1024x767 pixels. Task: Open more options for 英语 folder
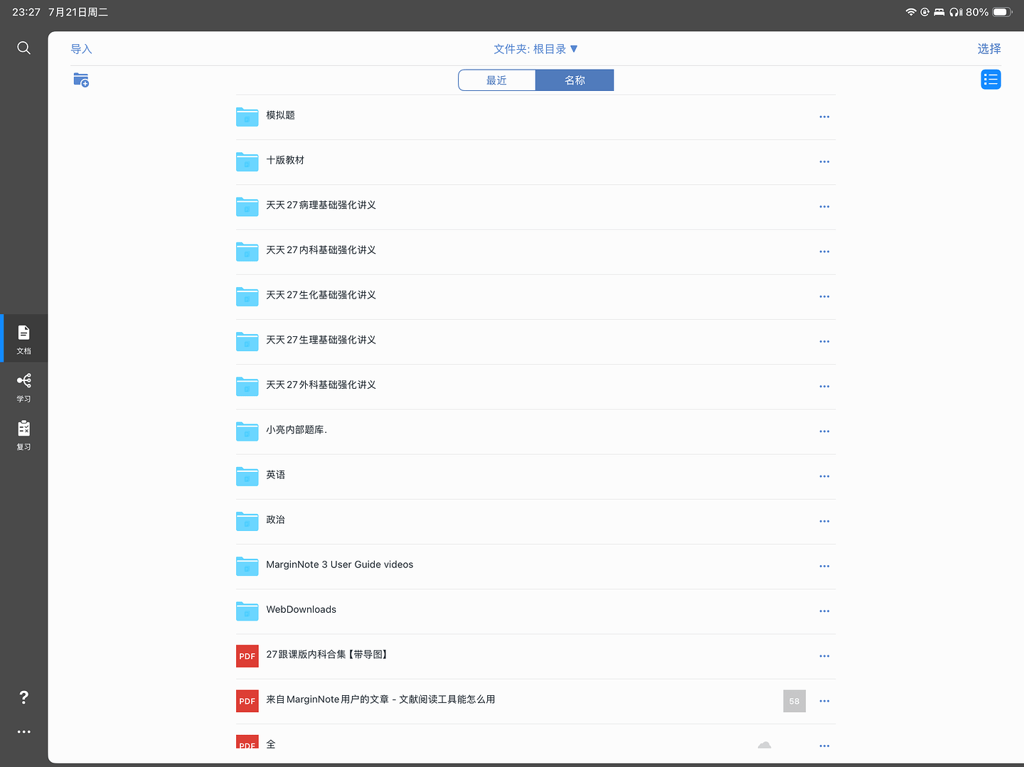click(824, 476)
